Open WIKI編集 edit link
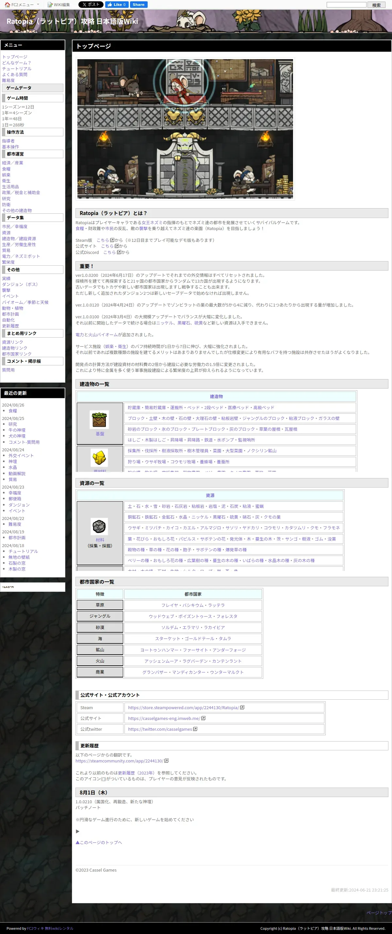Image resolution: width=392 pixels, height=934 pixels. 59,5
